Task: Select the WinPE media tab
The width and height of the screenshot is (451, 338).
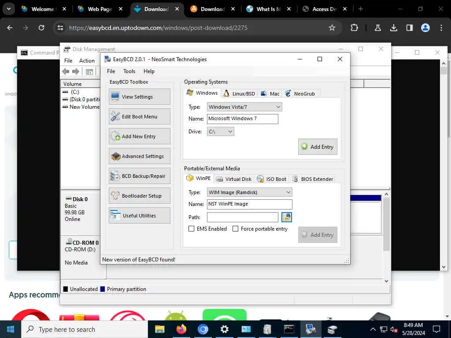Action: pyautogui.click(x=199, y=178)
